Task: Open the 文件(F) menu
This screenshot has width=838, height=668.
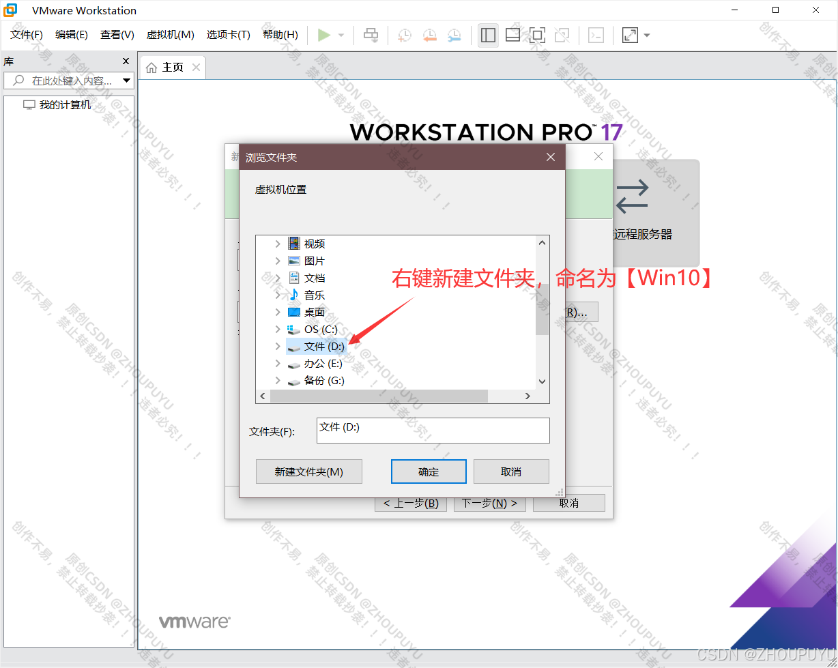Action: tap(27, 35)
